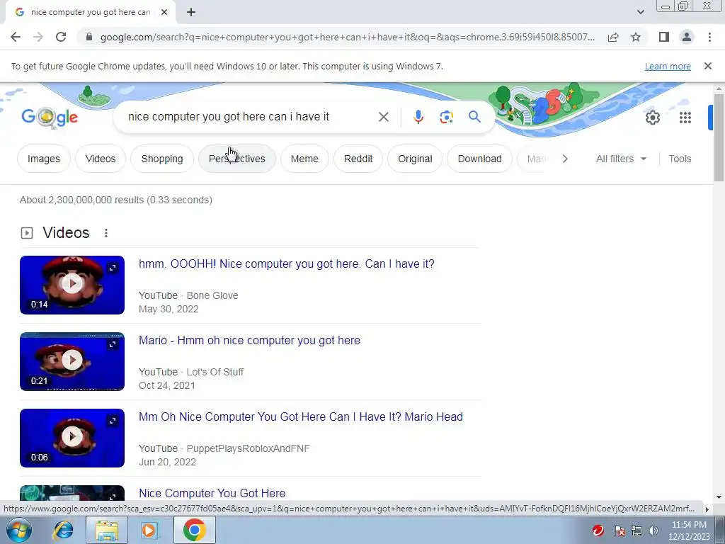Filter results by Images

[x=43, y=159]
